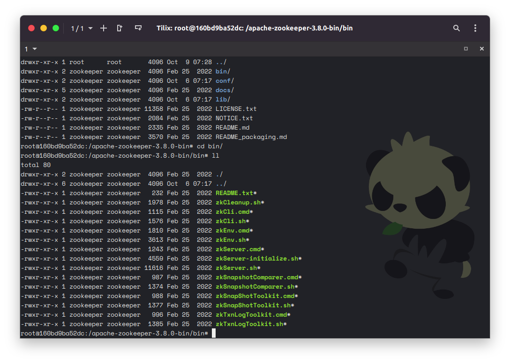Click the 11616 file size value
Viewport: 510px width, 363px height.
point(154,268)
